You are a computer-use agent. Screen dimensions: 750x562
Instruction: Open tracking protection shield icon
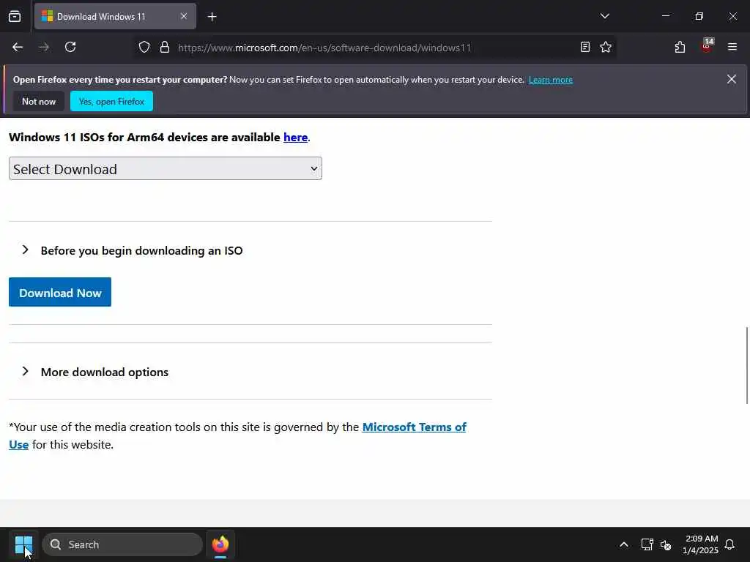(x=144, y=48)
